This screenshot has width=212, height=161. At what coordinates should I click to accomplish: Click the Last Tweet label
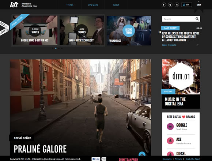coord(170,28)
